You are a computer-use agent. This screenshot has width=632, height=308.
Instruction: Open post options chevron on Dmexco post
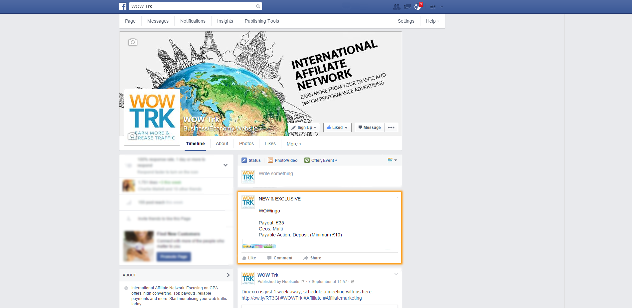pyautogui.click(x=396, y=274)
